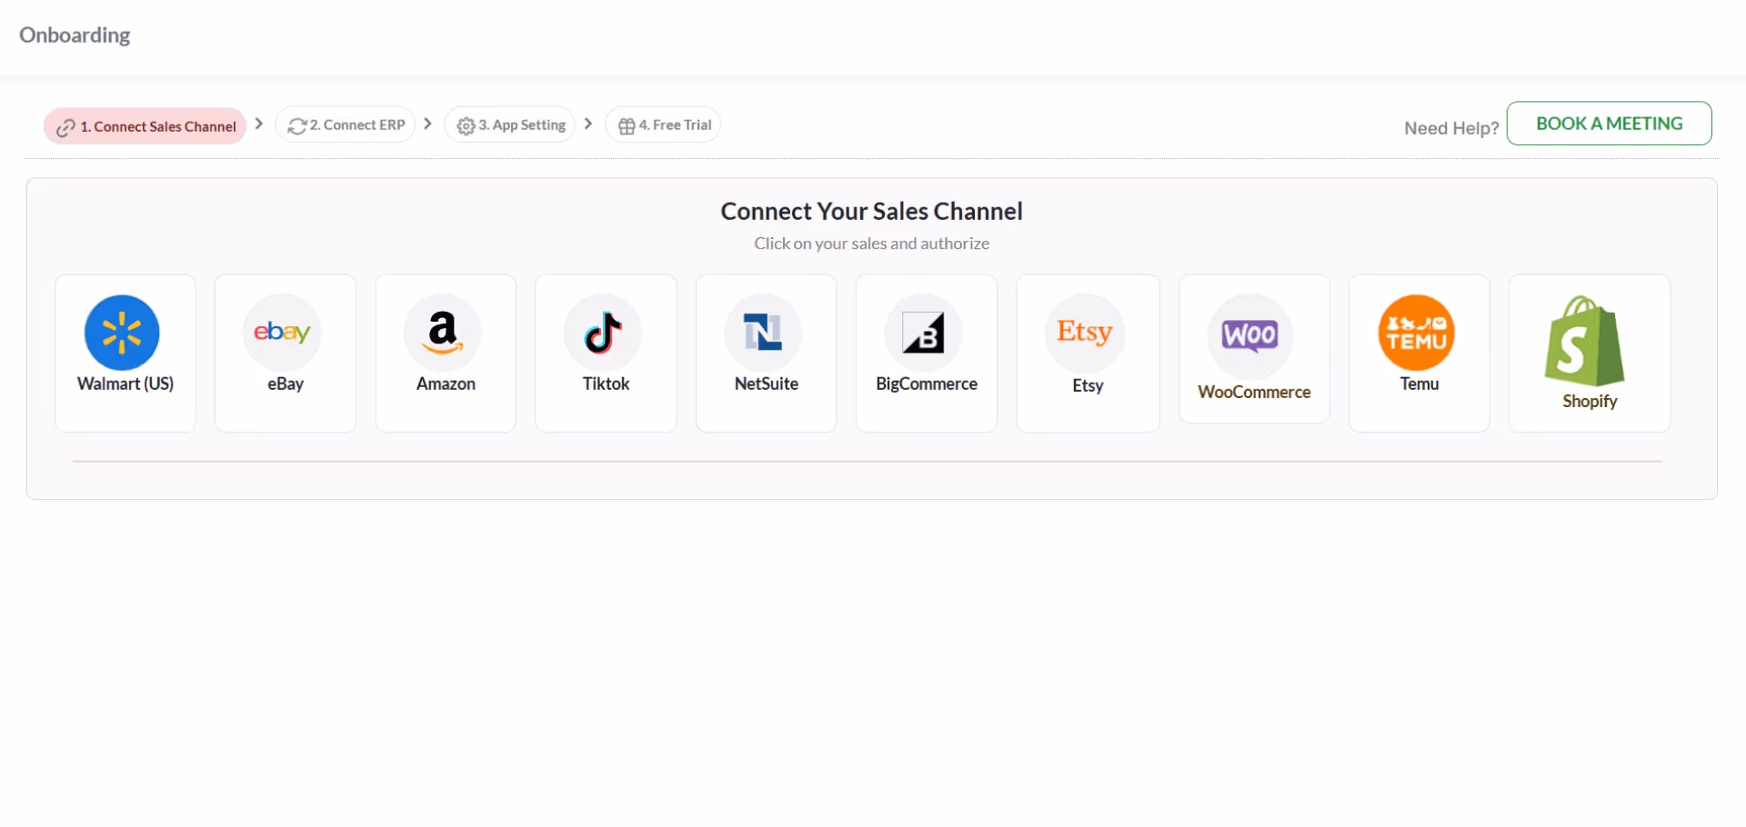Connect NetSuite as a channel
The image size is (1746, 827).
pyautogui.click(x=765, y=353)
